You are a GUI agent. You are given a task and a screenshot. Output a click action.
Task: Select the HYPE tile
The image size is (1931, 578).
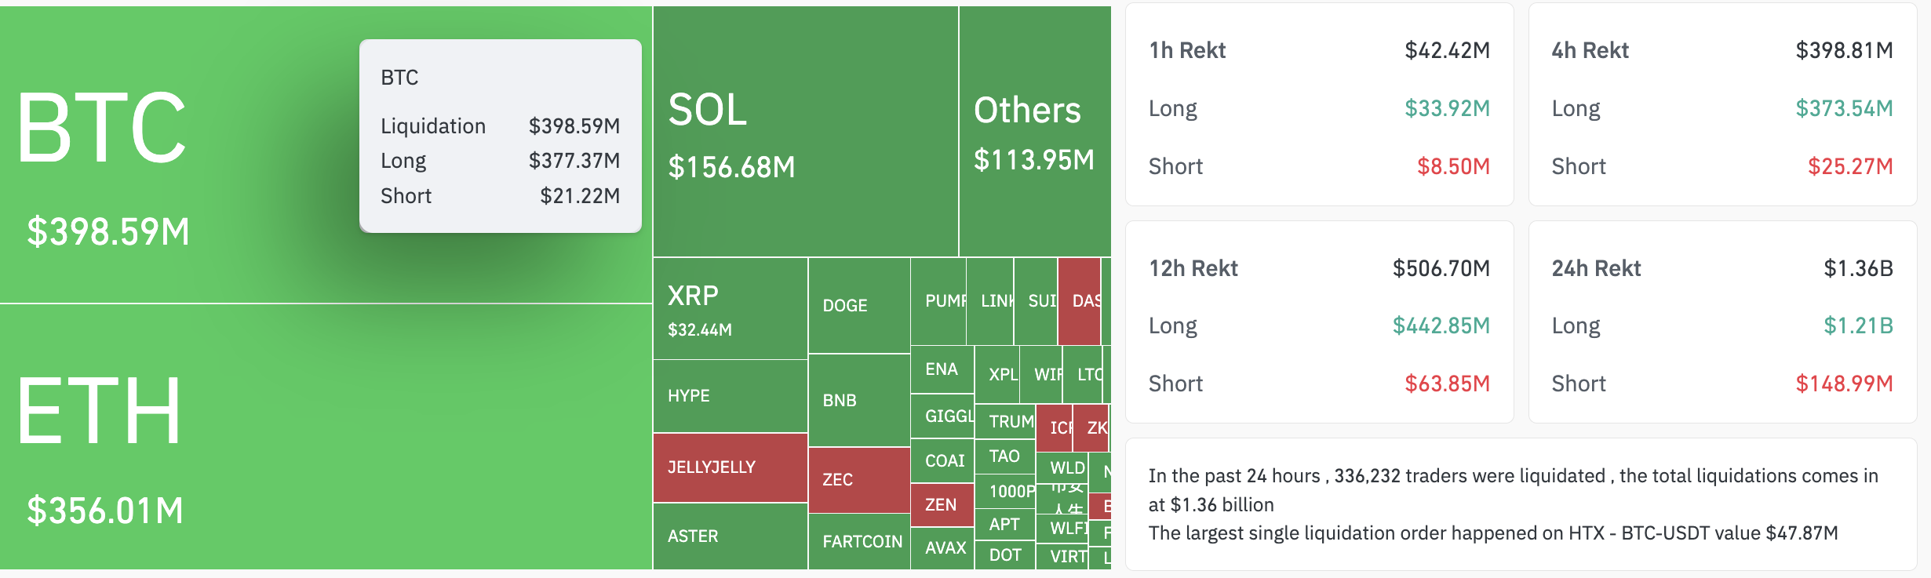point(730,396)
